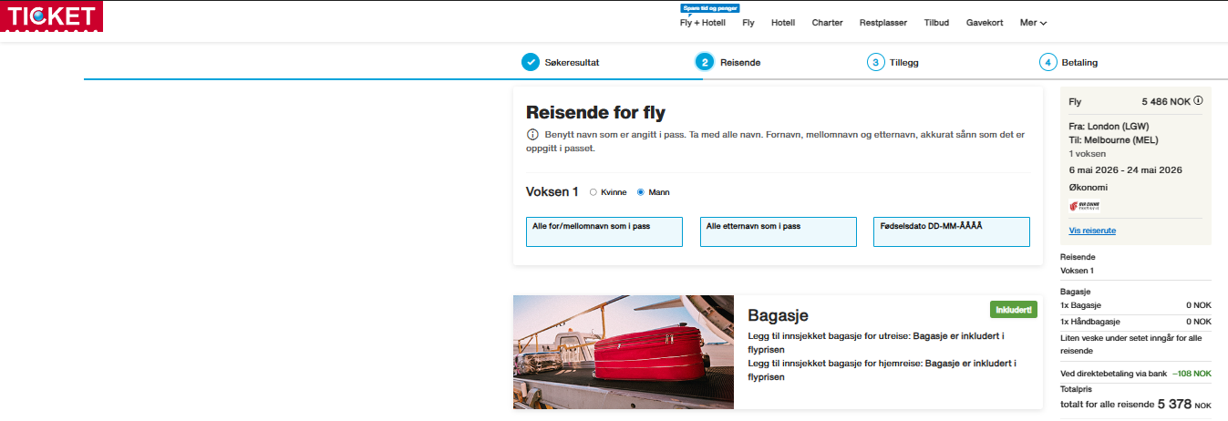Click the Spare tid og penger badge

(x=709, y=7)
